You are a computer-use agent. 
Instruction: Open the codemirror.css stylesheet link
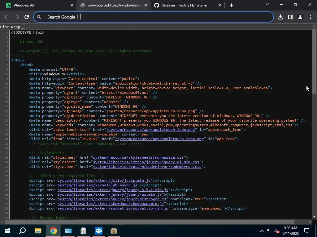[x=147, y=167]
